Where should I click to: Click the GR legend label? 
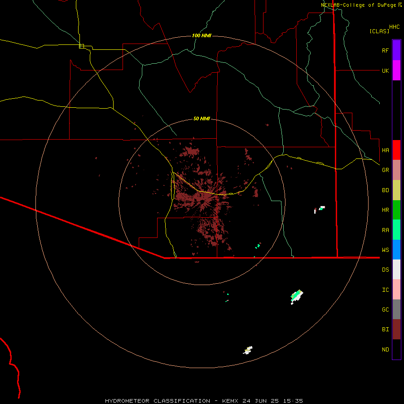(385, 170)
